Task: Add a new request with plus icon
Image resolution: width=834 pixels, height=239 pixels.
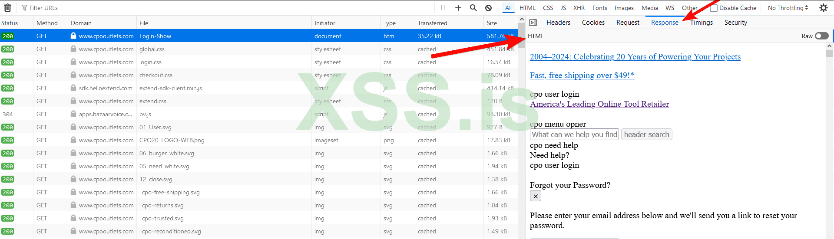Action: (458, 8)
